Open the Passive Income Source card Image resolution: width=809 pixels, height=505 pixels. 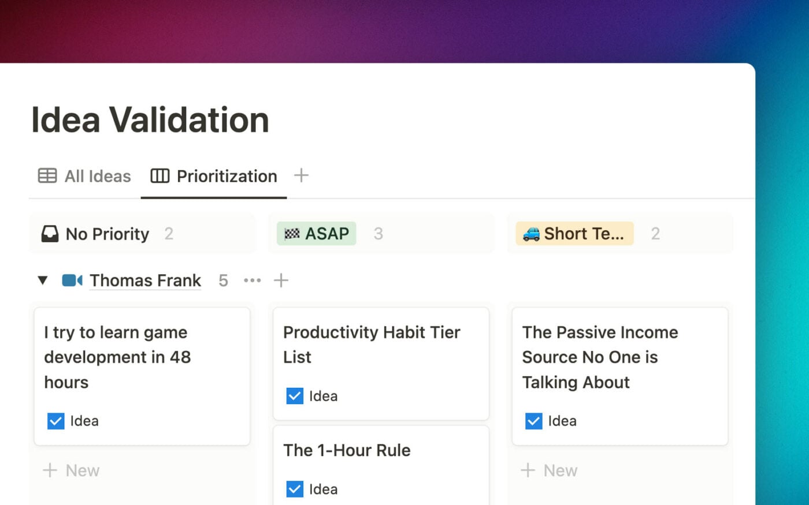[x=600, y=357]
